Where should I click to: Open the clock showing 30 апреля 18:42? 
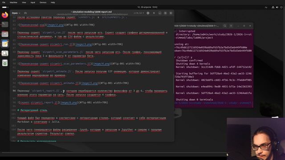(147, 7)
